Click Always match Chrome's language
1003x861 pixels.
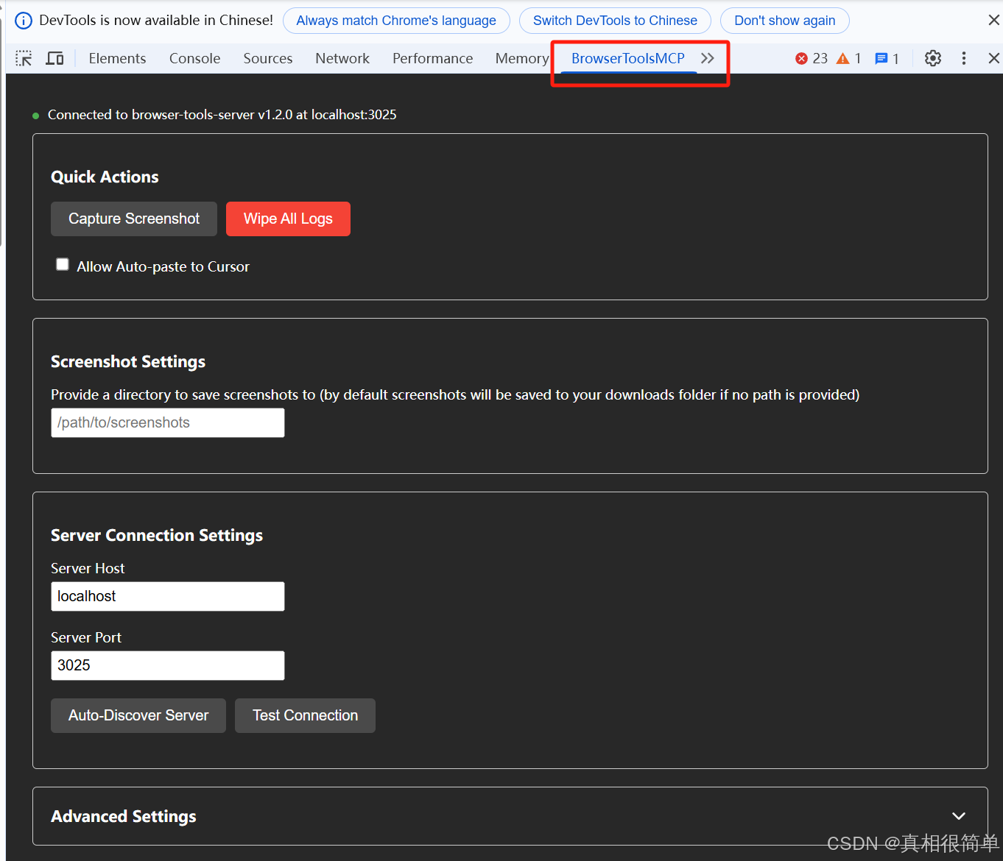pos(396,21)
